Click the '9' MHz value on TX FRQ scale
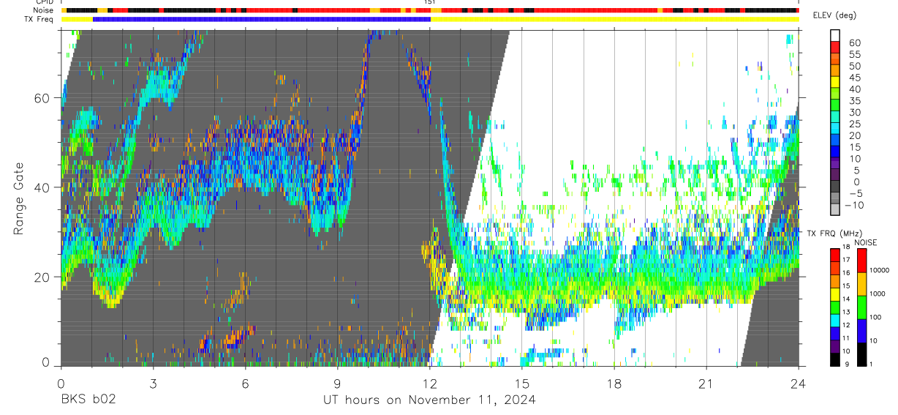 (847, 364)
